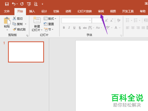
Task: Click the blank slide canvas
Action: pyautogui.click(x=112, y=76)
